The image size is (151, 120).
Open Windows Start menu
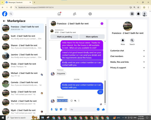click(x=3, y=118)
